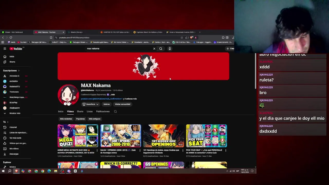Search within channel using magnifier icon

pyautogui.click(x=115, y=112)
